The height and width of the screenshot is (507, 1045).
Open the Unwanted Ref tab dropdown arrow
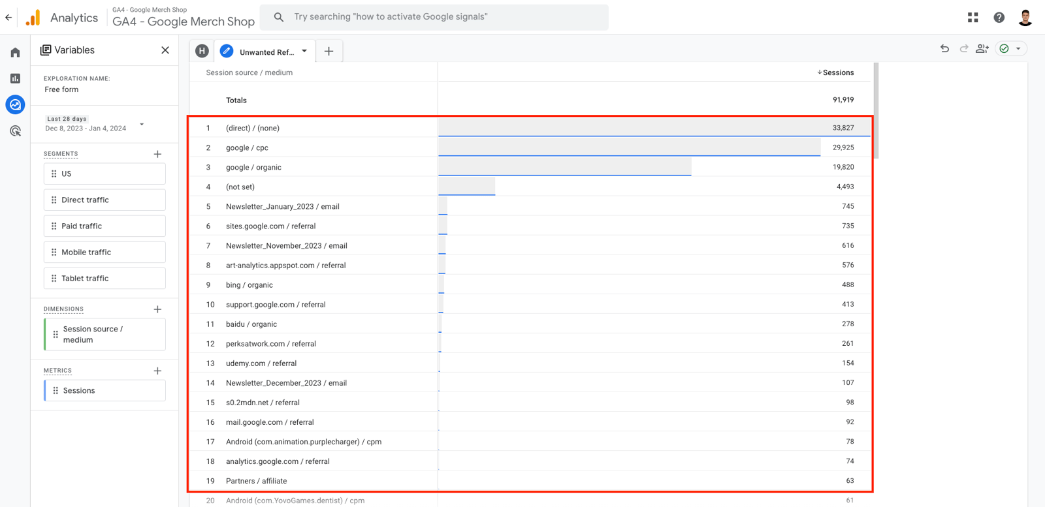point(304,51)
